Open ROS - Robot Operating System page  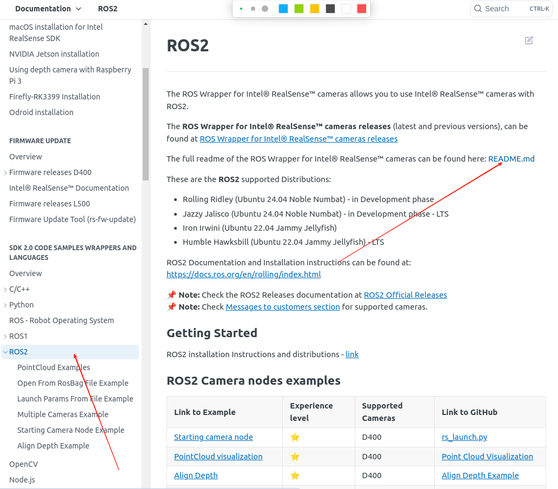click(x=62, y=320)
